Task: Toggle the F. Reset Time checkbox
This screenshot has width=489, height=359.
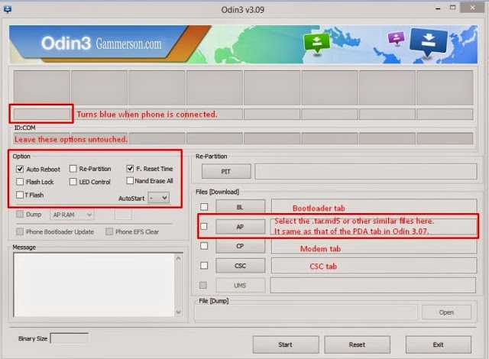Action: pos(131,169)
